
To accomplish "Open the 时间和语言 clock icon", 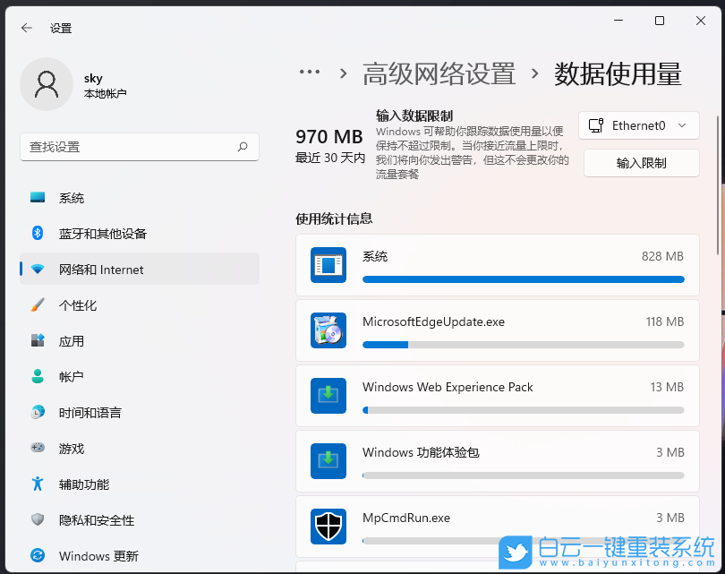I will pos(36,413).
